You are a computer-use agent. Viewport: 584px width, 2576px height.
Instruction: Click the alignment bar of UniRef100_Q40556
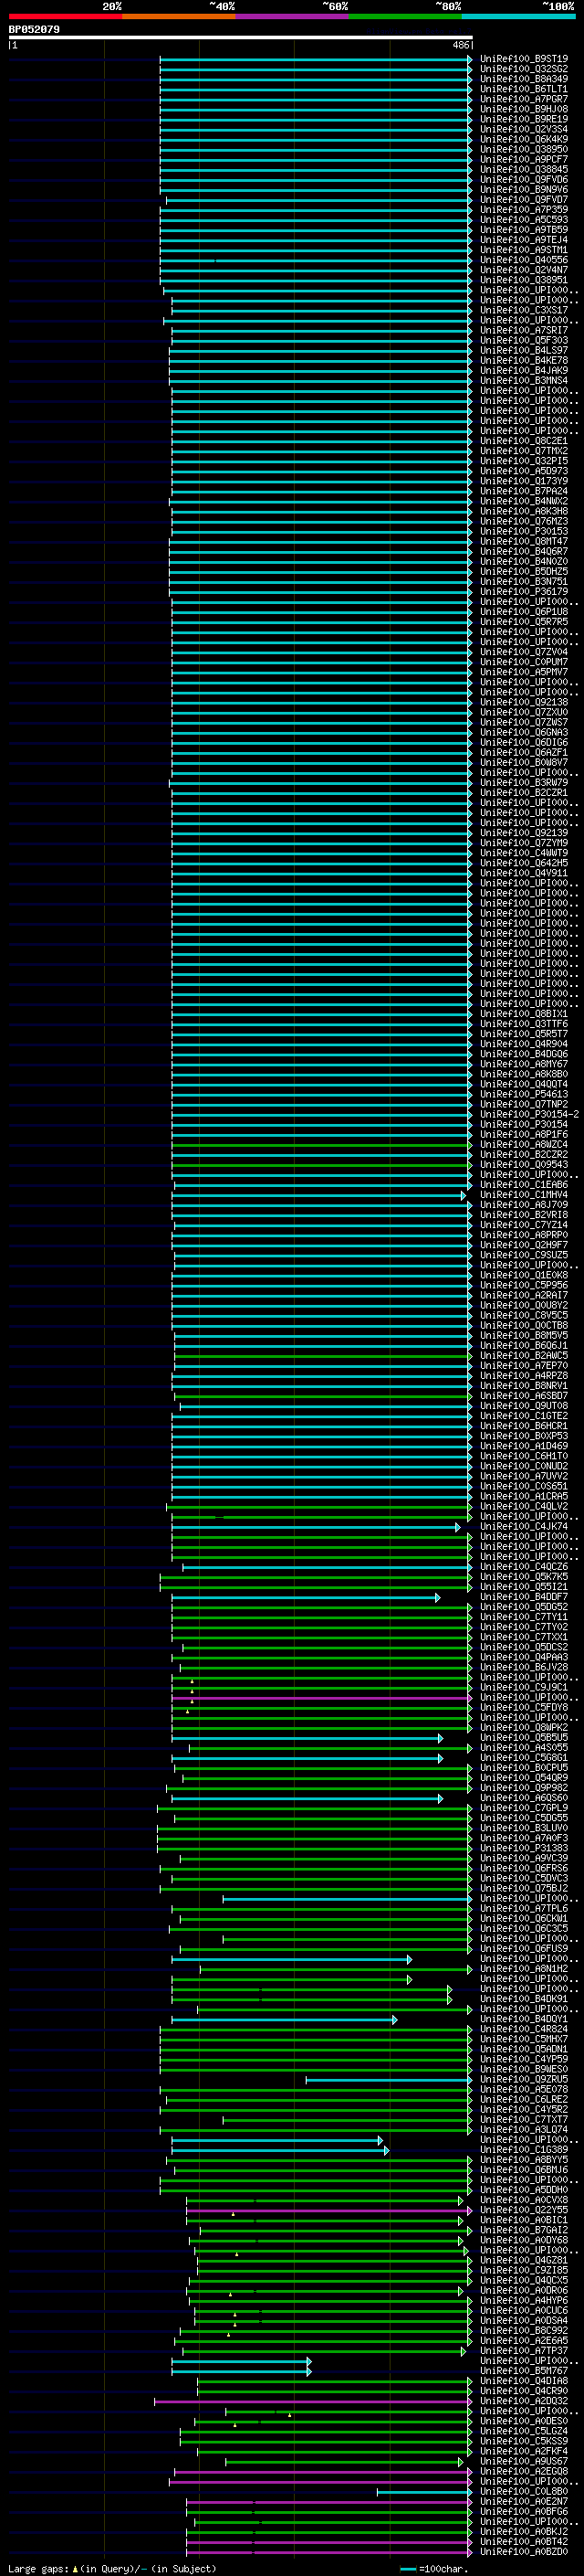pyautogui.click(x=316, y=260)
